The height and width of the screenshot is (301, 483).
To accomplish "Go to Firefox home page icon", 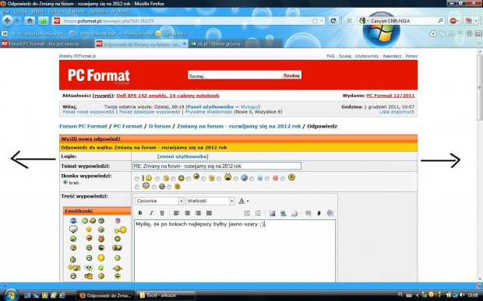I will [30, 21].
